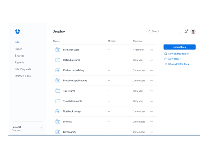Open more options for Freelance work
209x157 pixels.
(151, 50)
